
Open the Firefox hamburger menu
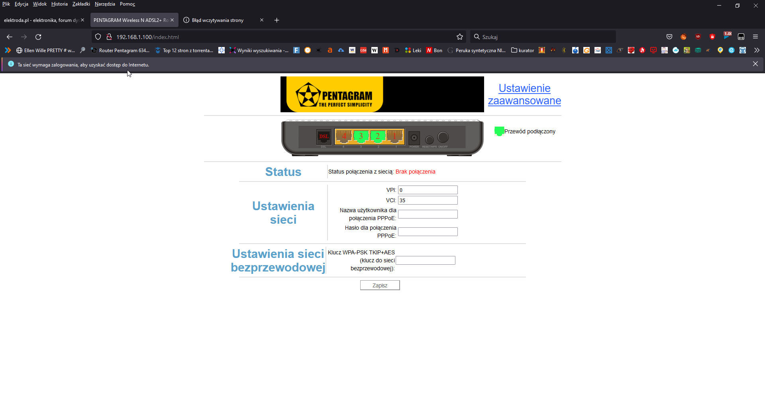tap(755, 37)
